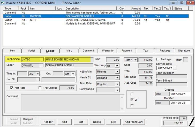Image resolution: width=195 pixels, height=127 pixels.
Task: Select the invoice has been split comment row
Action: pyautogui.click(x=96, y=13)
